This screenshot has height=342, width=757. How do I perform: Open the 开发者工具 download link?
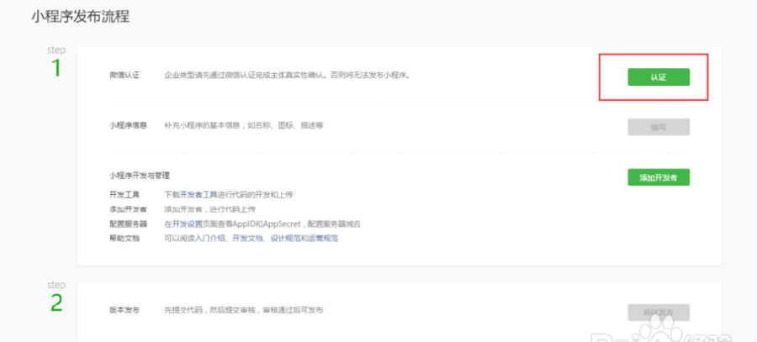[199, 195]
